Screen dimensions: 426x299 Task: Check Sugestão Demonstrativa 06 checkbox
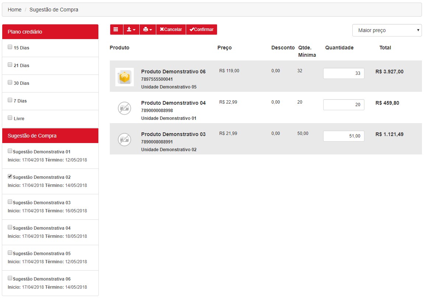[10, 278]
